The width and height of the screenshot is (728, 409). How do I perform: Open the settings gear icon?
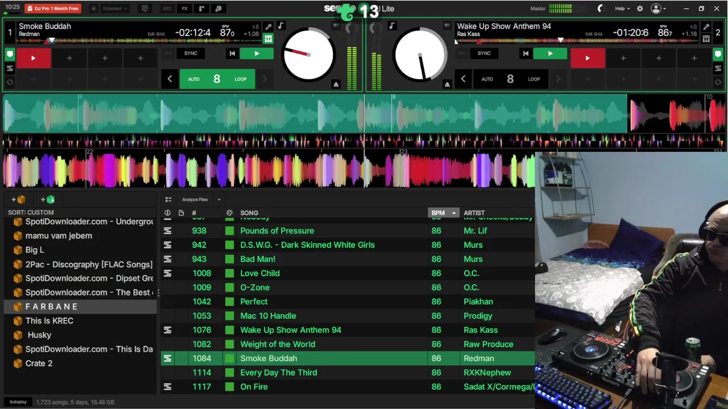pyautogui.click(x=640, y=9)
